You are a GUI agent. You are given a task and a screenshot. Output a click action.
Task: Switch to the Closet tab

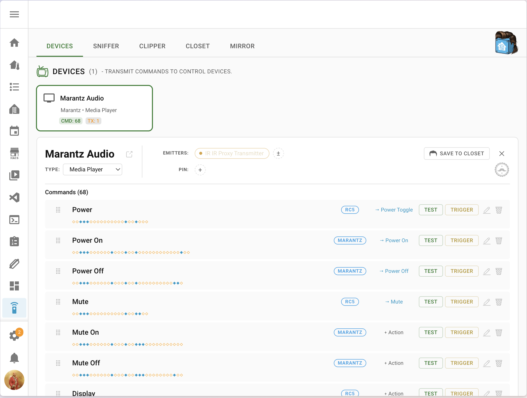click(x=198, y=46)
